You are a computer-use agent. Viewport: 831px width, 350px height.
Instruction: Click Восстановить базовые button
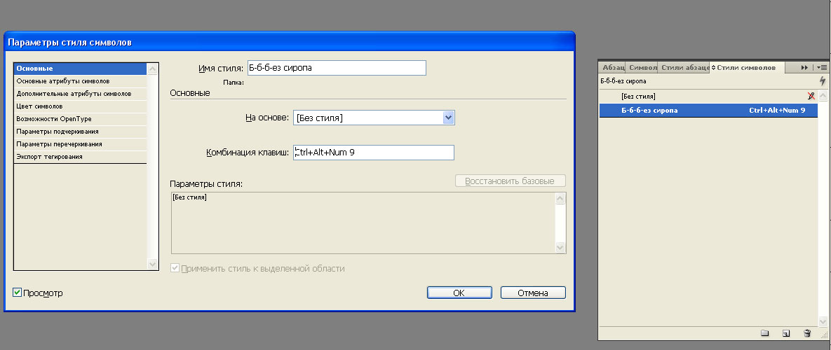click(x=511, y=181)
